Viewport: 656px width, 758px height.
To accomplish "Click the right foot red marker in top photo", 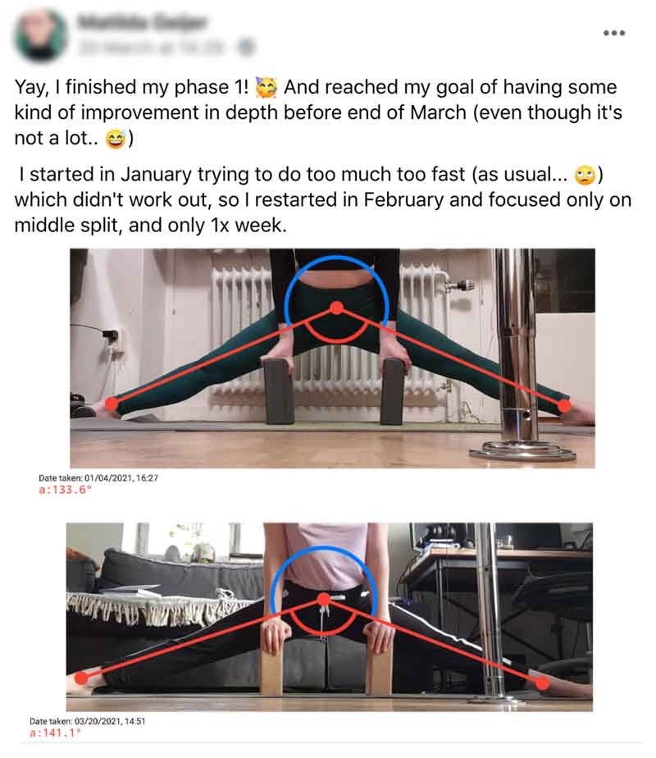I will point(563,405).
